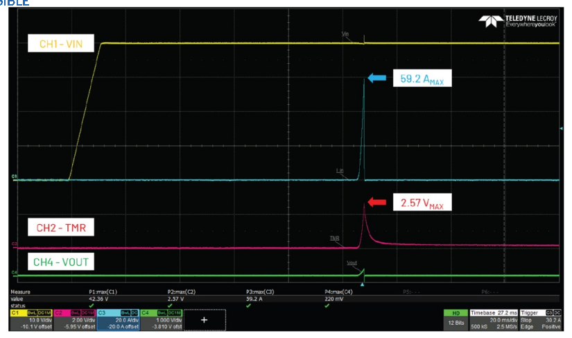
Task: Click the I_in trace label
Action: tap(340, 171)
